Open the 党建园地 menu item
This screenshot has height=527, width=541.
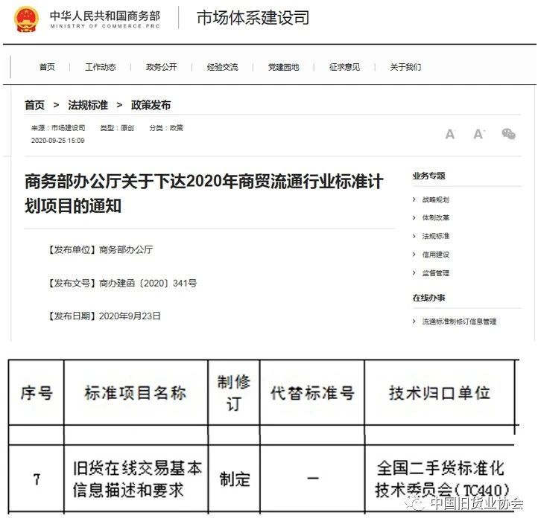click(x=284, y=67)
